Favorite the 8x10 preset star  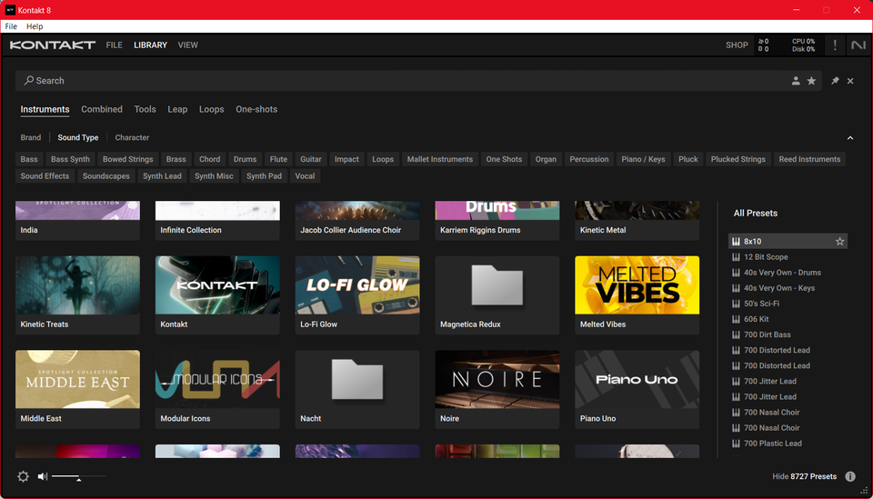pyautogui.click(x=839, y=242)
